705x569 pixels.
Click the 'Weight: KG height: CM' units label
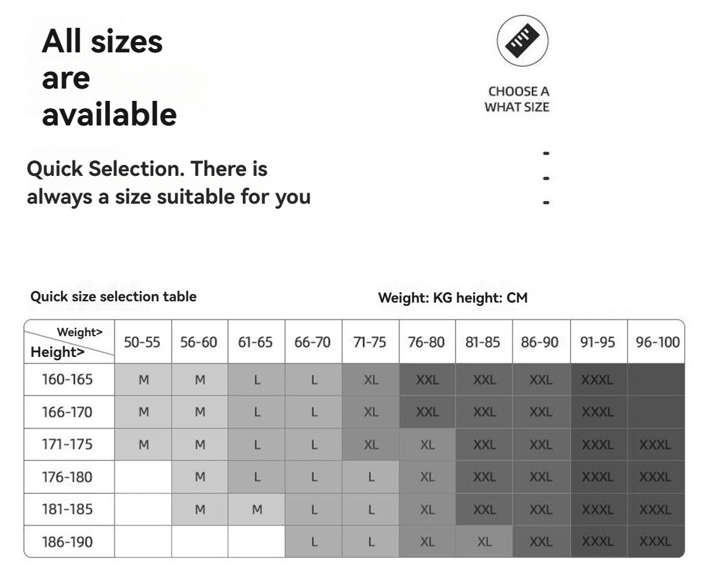click(453, 298)
